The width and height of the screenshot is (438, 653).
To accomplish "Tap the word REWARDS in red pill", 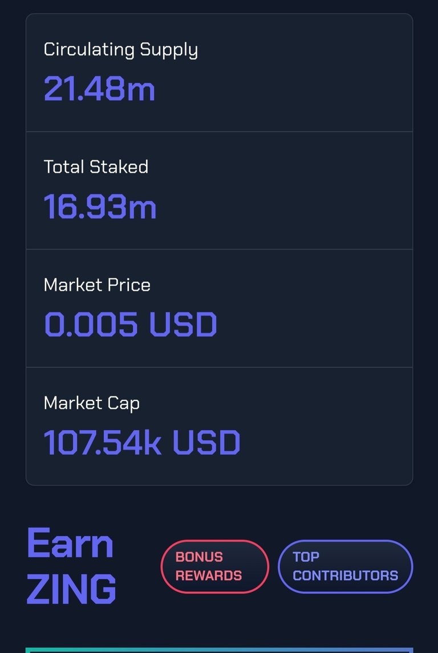I will point(209,575).
